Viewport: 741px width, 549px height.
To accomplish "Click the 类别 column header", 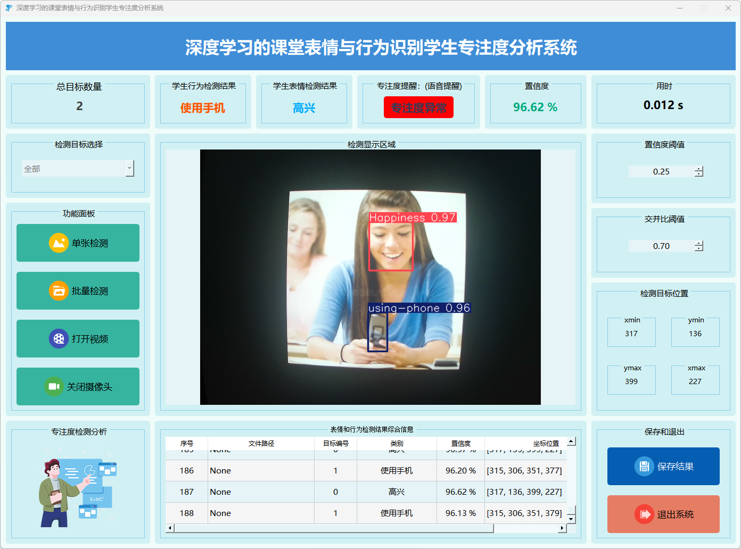I will tap(397, 443).
